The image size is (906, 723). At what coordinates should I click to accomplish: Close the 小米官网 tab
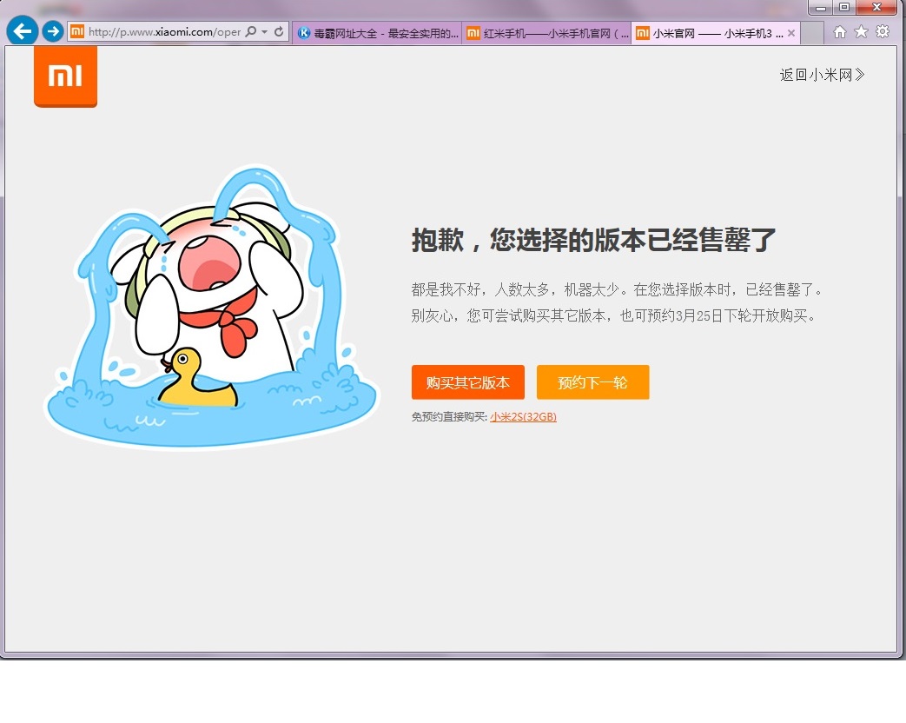coord(791,34)
